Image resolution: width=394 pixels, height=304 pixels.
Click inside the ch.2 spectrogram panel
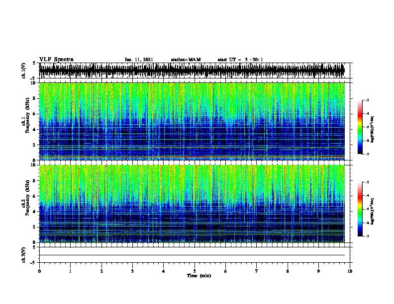[x=195, y=204]
